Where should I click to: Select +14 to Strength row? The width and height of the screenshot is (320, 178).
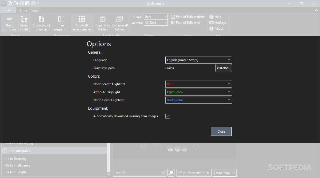tap(54, 172)
